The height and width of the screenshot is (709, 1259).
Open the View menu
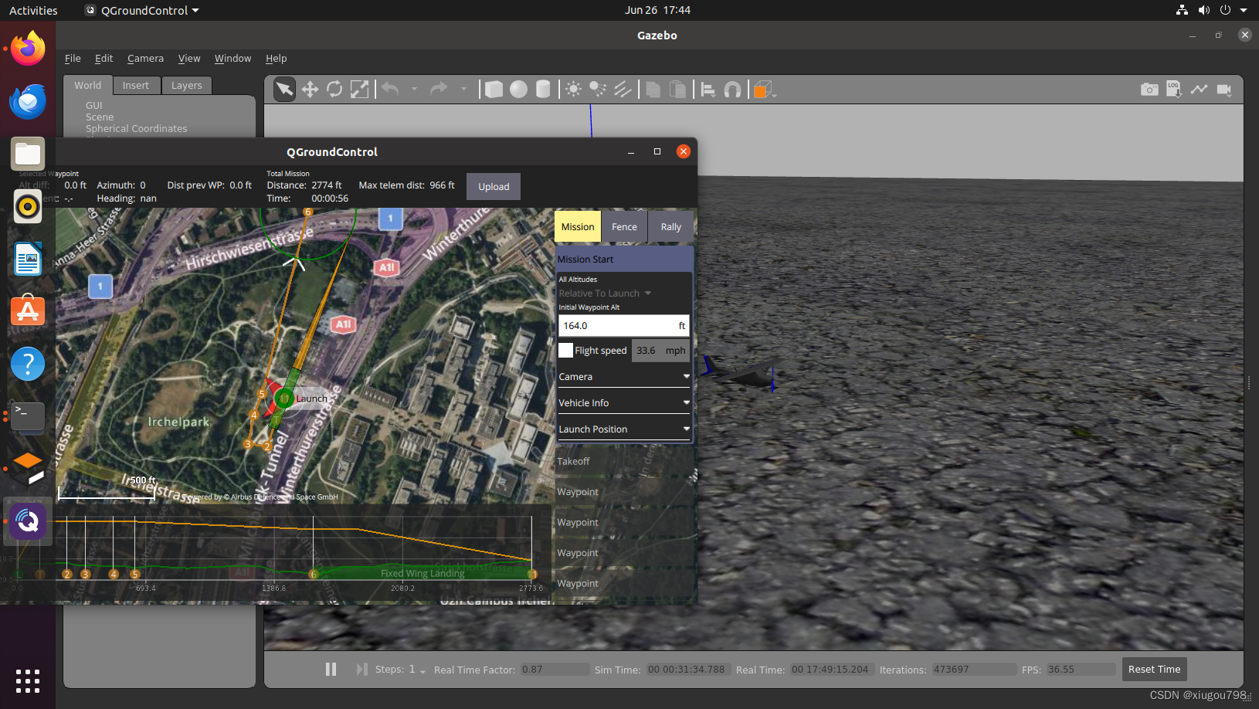coord(189,59)
